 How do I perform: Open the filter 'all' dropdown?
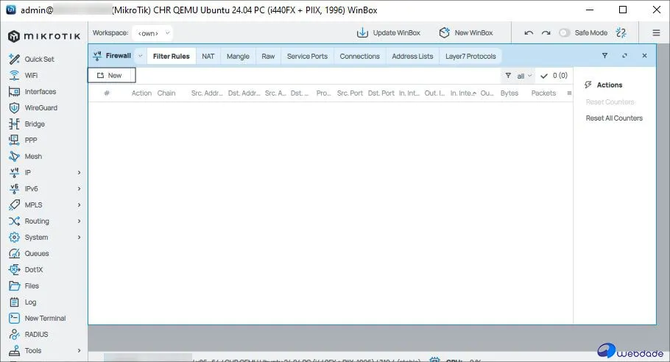point(519,76)
